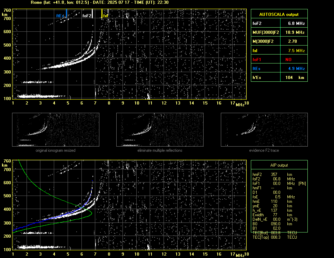Screen dimensions: 334x258
Task: Click the 'AIP output' panel header
Action: 279,165
